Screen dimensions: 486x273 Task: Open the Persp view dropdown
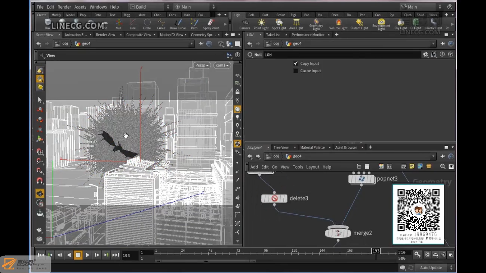pos(202,65)
